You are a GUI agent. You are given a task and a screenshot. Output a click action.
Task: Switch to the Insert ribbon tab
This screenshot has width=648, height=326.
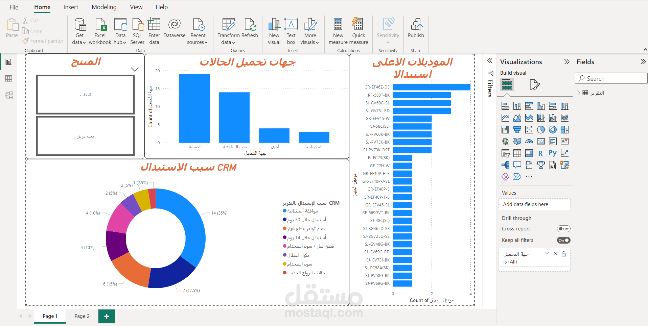click(x=71, y=7)
